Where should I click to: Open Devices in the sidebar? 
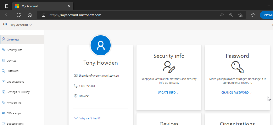point(22,61)
